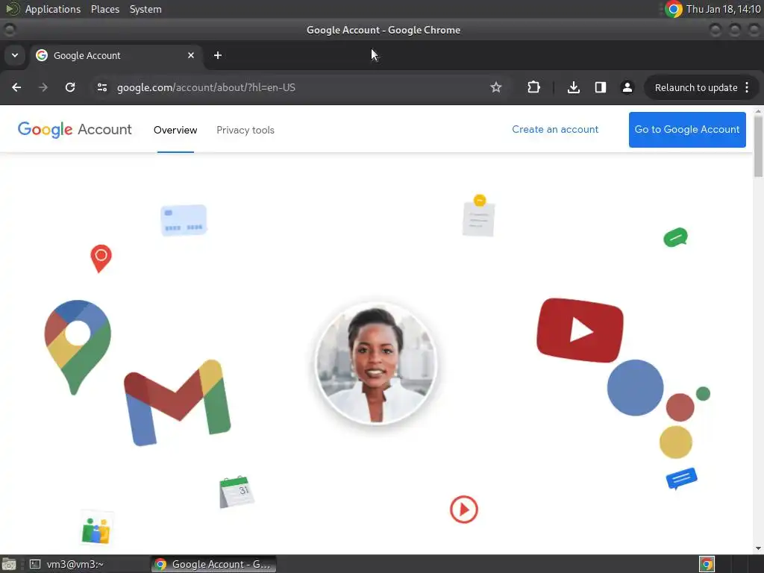Bookmark this page with the star icon
The width and height of the screenshot is (764, 573).
495,87
